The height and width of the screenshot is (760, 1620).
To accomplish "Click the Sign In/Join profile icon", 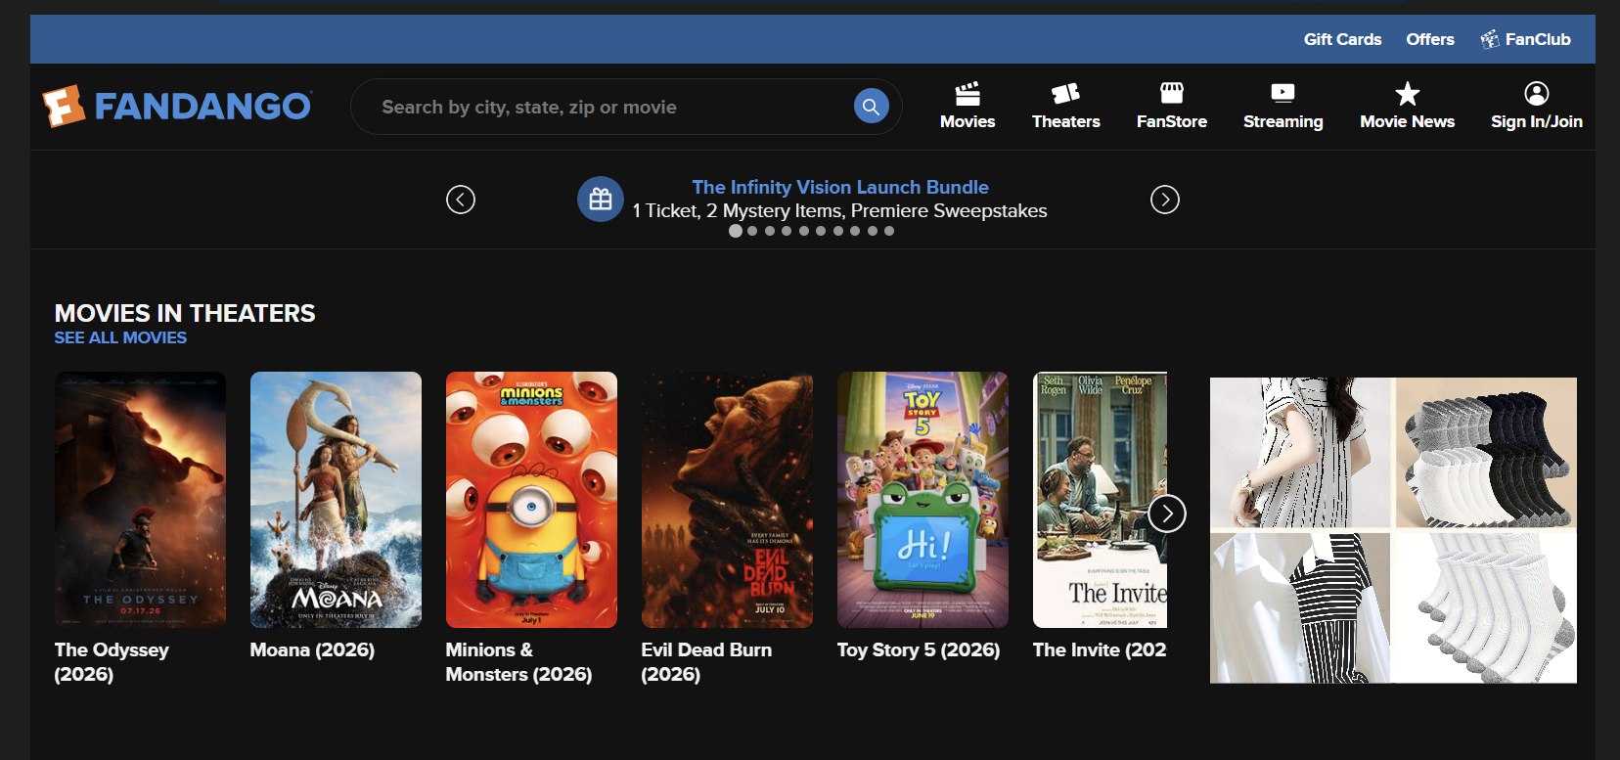I will [1536, 93].
